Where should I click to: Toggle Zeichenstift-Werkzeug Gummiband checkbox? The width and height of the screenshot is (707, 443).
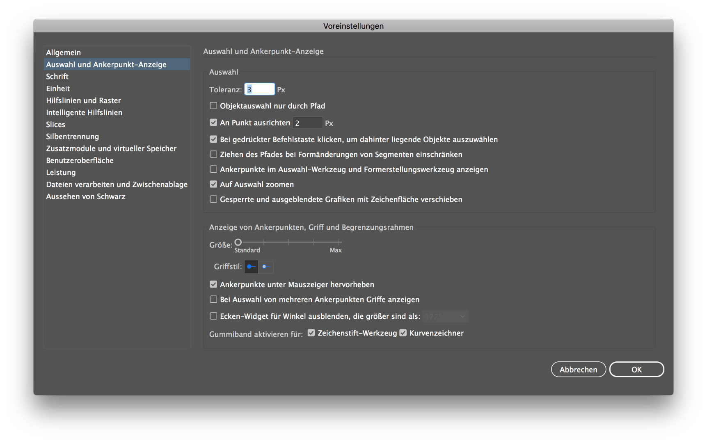coord(311,333)
